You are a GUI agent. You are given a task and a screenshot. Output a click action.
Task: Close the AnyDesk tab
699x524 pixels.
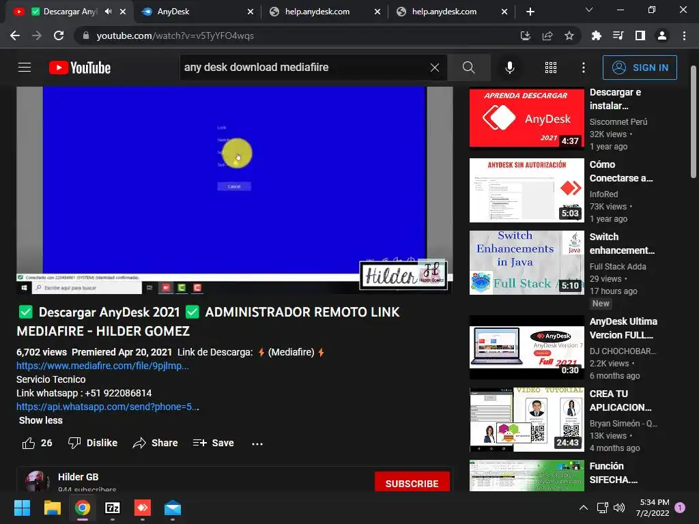(251, 12)
